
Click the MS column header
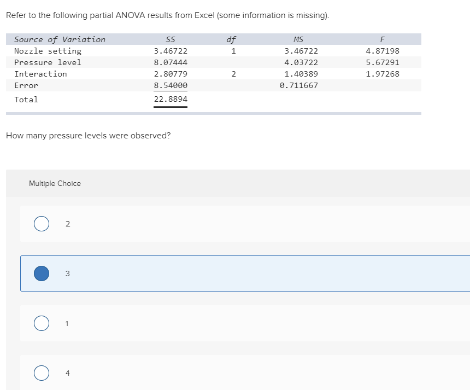(x=298, y=39)
